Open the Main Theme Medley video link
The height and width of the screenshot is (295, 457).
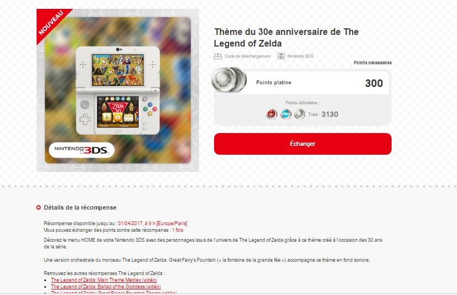(x=104, y=280)
